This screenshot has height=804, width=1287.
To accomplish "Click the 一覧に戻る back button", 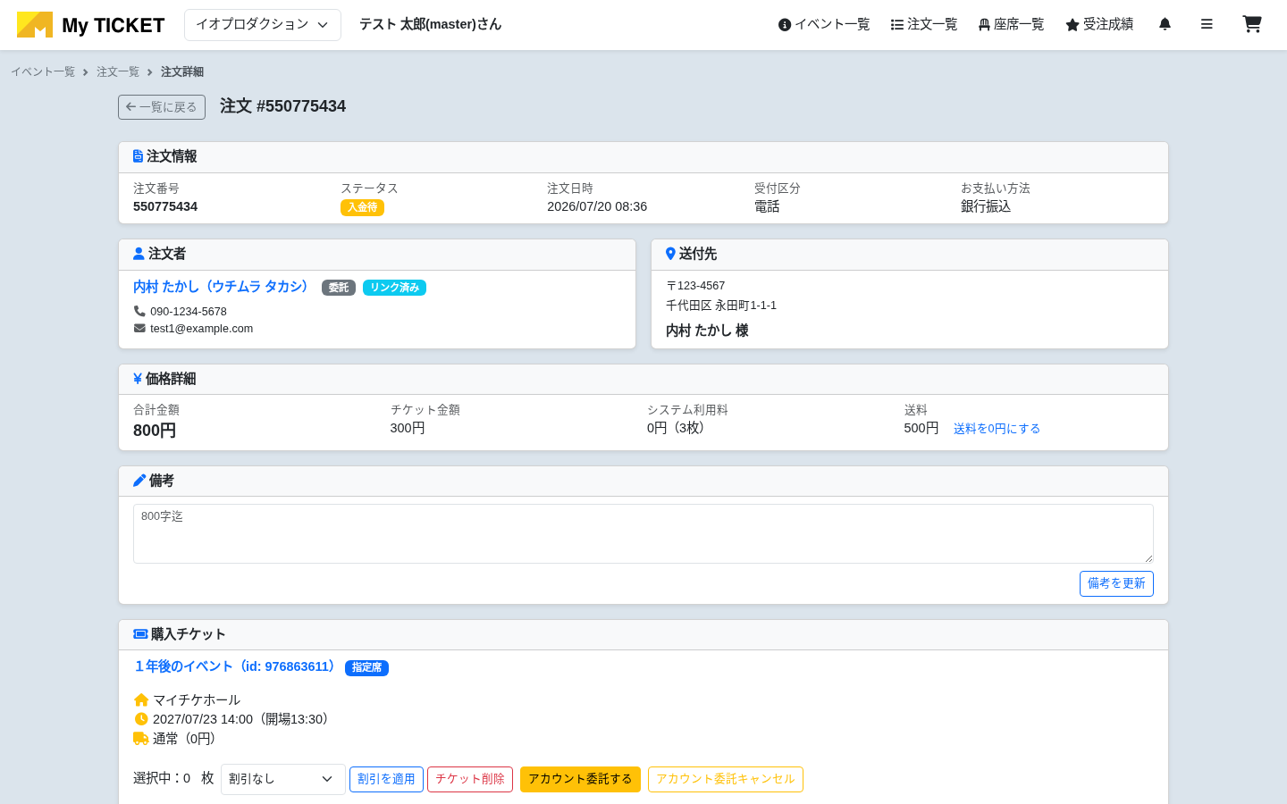I will pyautogui.click(x=162, y=107).
